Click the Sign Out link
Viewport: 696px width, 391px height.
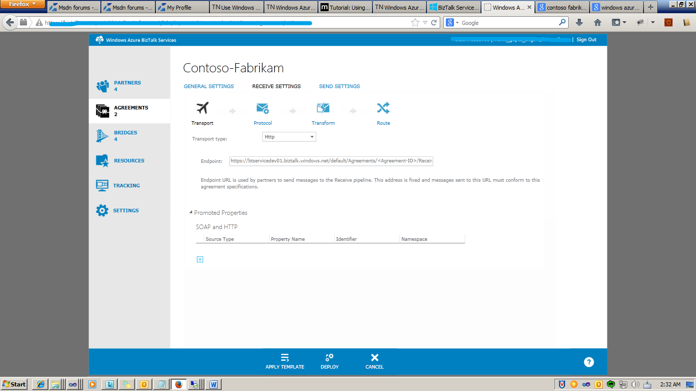(586, 40)
